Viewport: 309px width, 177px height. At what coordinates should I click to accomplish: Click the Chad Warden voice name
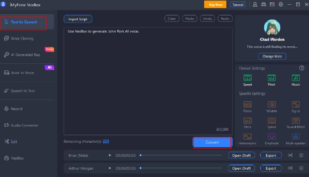[272, 40]
